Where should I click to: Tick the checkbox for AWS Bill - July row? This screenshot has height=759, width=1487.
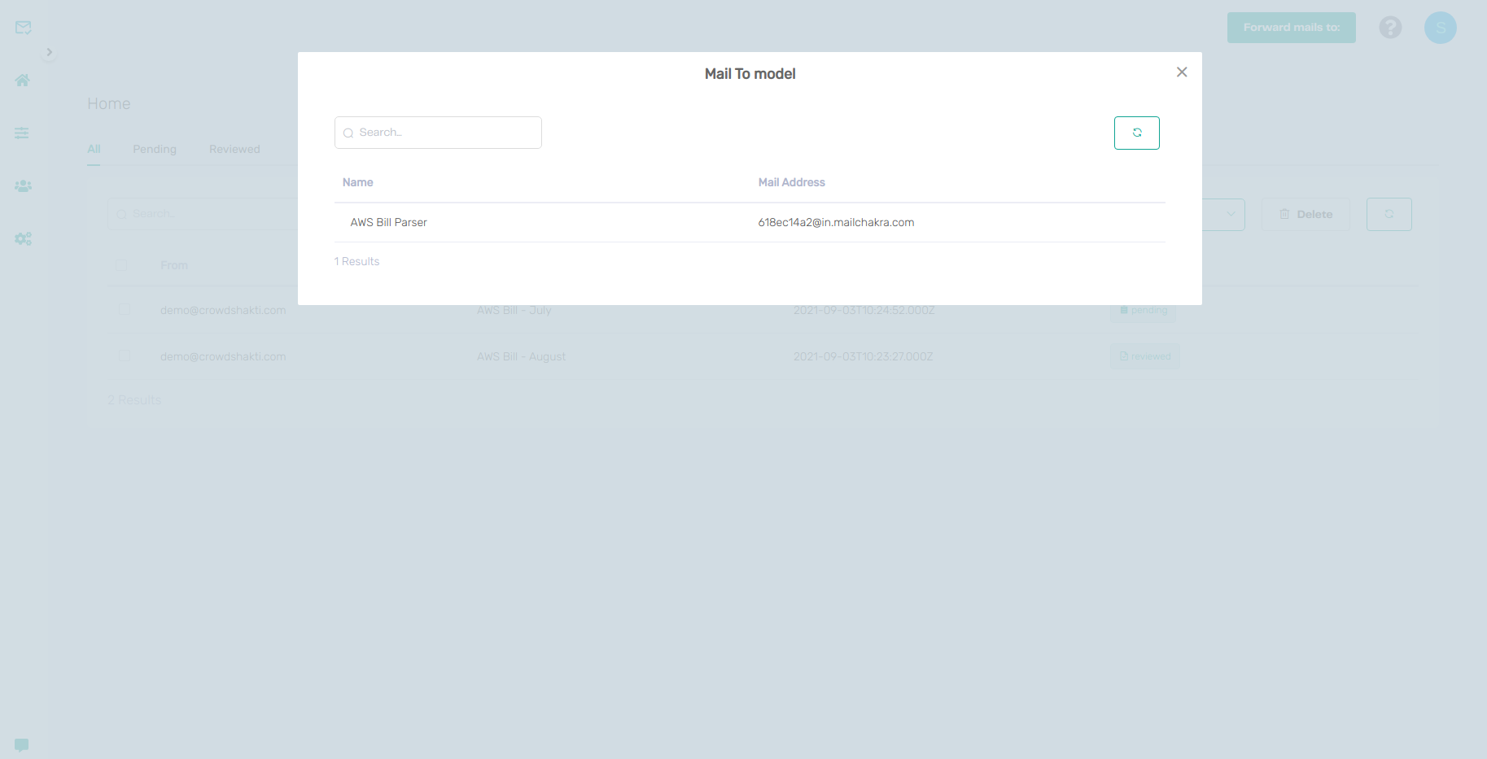pos(125,309)
